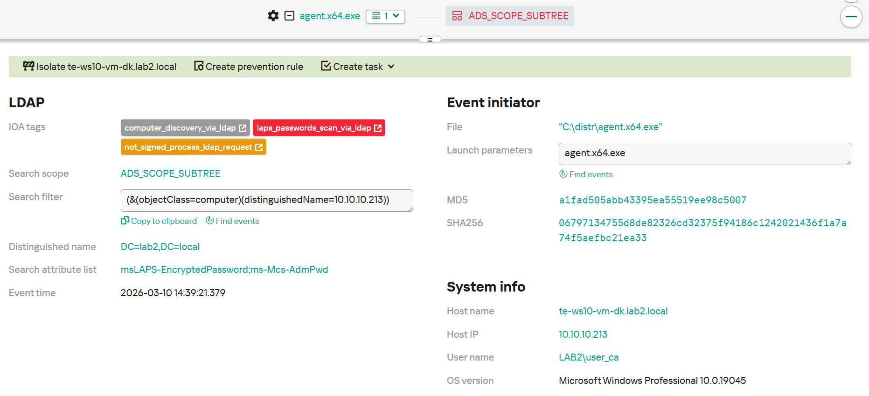Click the round zoom out minus button
The image size is (869, 396).
tap(851, 17)
